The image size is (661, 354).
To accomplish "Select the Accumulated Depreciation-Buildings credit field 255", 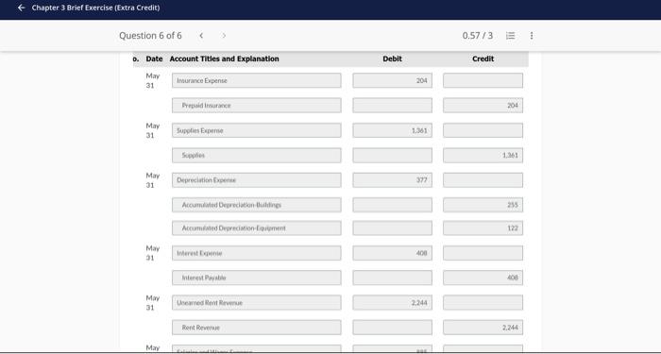I will pos(483,205).
